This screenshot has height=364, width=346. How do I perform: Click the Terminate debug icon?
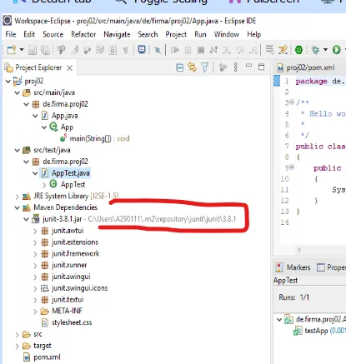click(x=201, y=50)
